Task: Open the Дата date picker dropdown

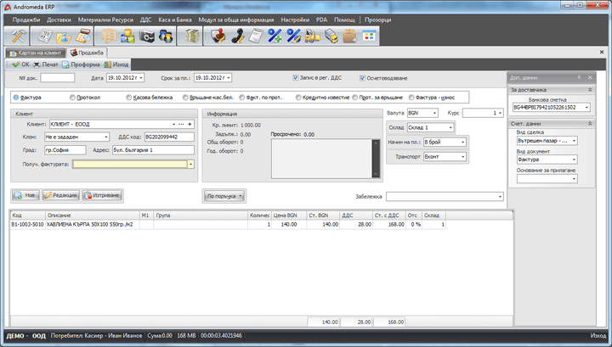Action: [141, 78]
